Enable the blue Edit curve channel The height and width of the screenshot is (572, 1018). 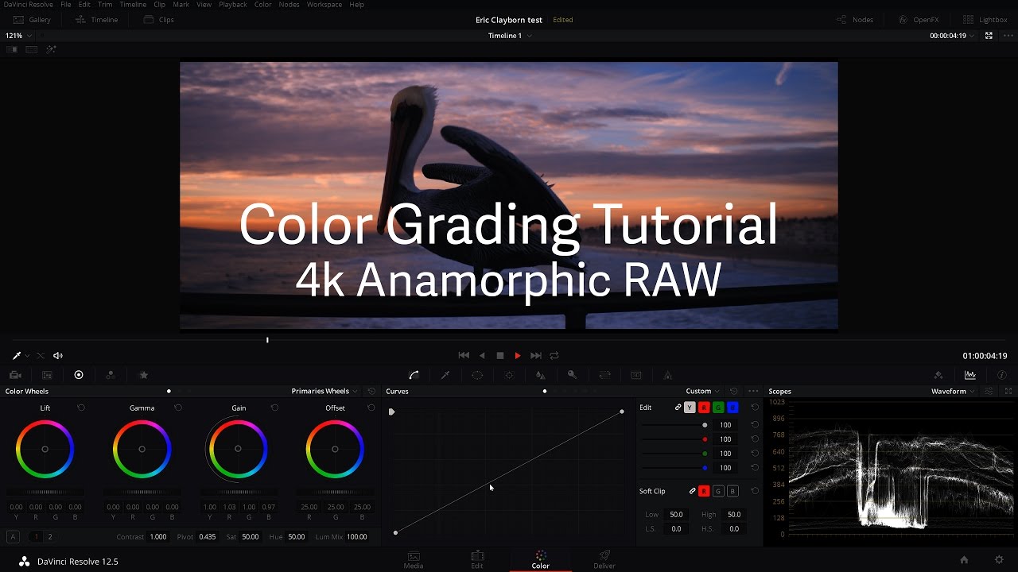(x=732, y=408)
